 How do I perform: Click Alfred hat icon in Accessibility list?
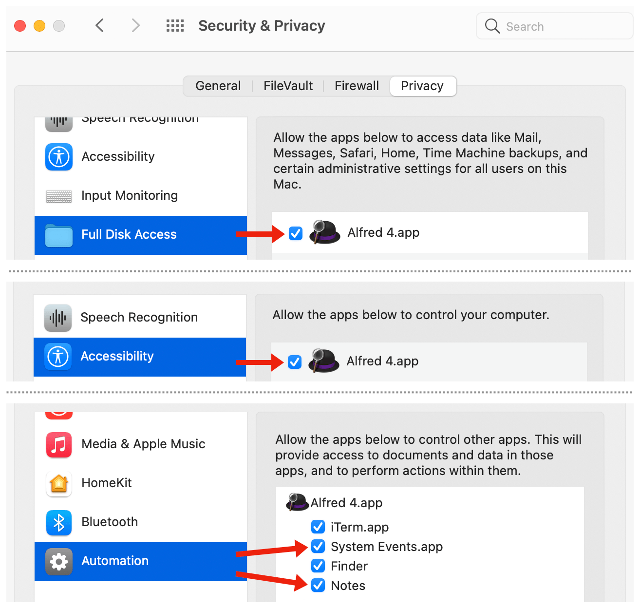324,361
